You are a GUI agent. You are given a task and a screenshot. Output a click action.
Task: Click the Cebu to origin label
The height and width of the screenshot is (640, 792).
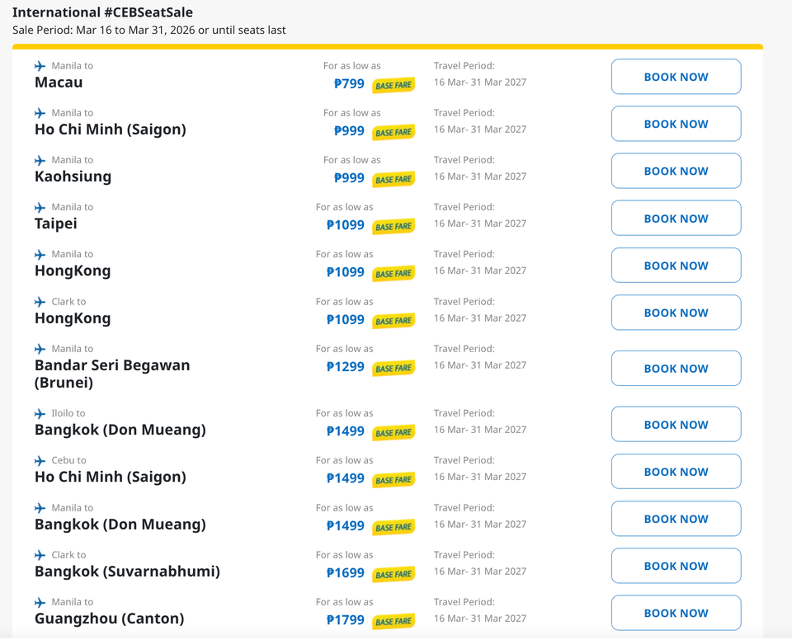coord(68,460)
